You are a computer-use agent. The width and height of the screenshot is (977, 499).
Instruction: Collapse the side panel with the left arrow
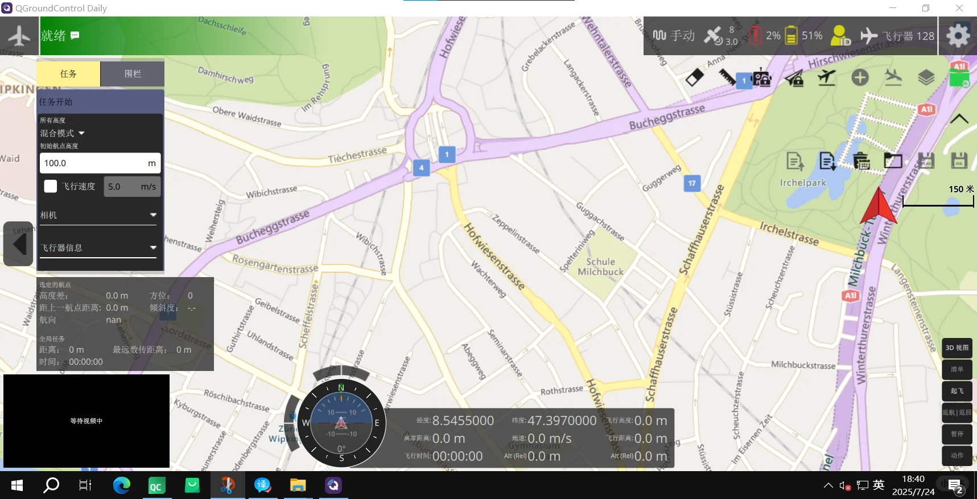coord(19,244)
